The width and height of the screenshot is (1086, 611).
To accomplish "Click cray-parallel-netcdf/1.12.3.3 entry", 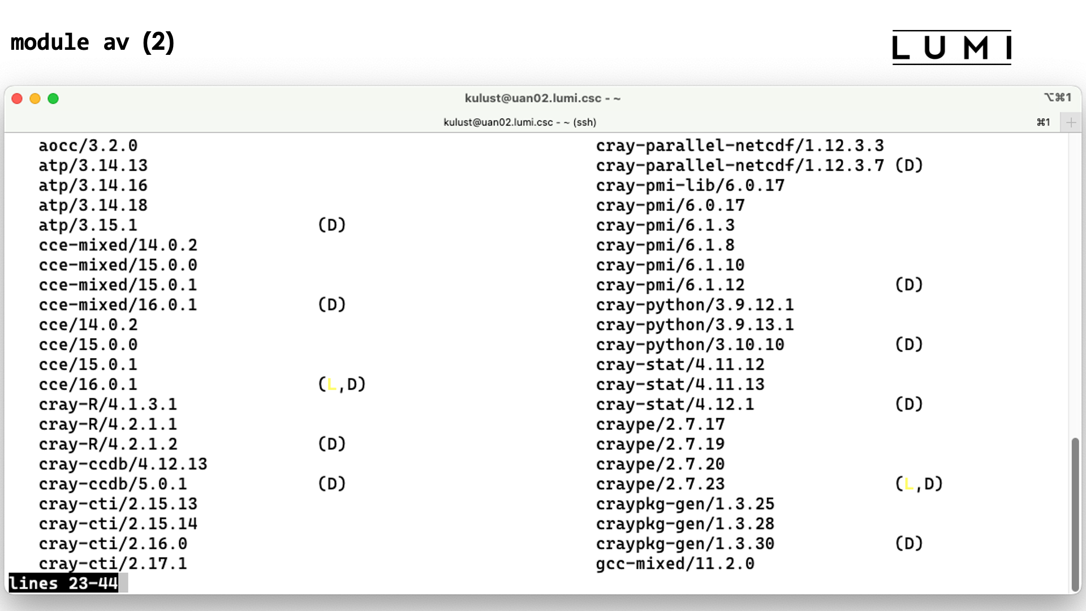I will [x=740, y=146].
